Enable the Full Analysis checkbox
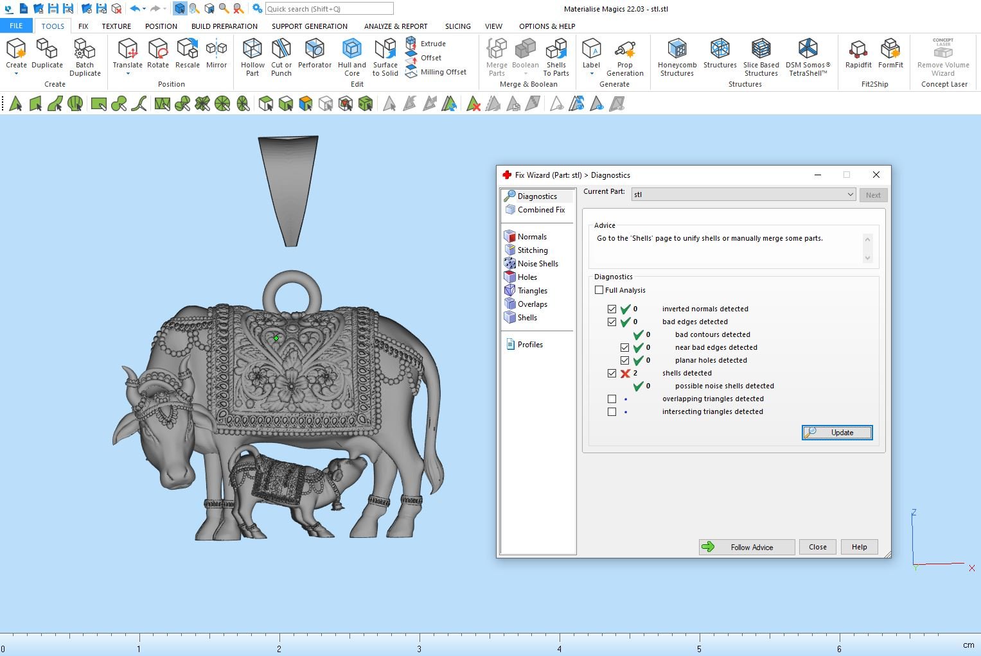The height and width of the screenshot is (656, 981). click(599, 290)
